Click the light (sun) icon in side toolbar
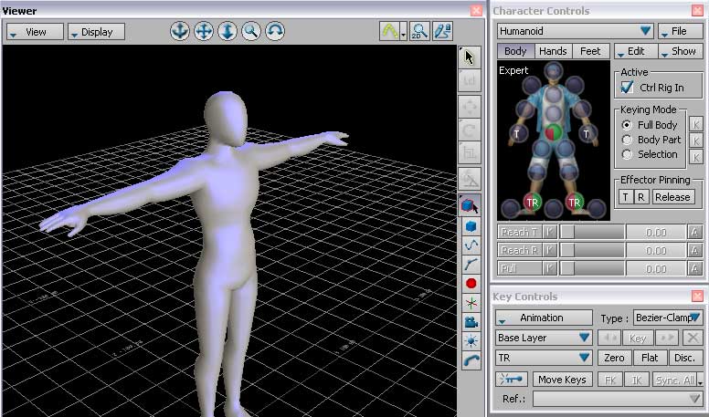 tap(471, 341)
